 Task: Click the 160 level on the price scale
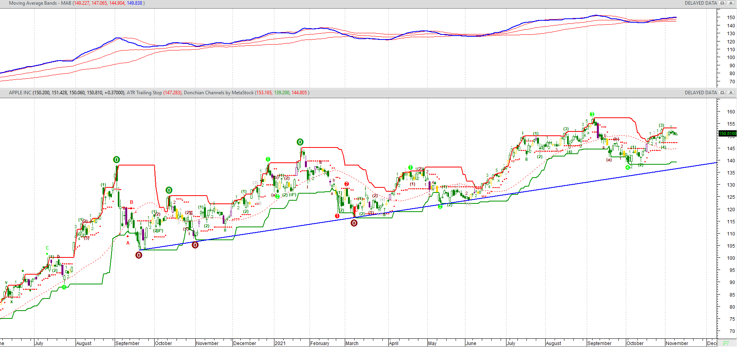(x=731, y=112)
